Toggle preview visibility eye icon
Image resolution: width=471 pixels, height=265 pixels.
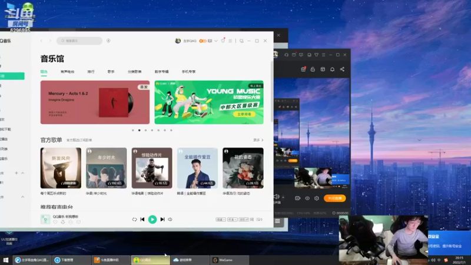click(307, 198)
